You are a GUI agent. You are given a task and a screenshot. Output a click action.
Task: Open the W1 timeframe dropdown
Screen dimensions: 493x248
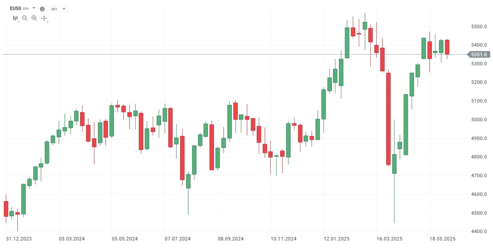tap(58, 9)
